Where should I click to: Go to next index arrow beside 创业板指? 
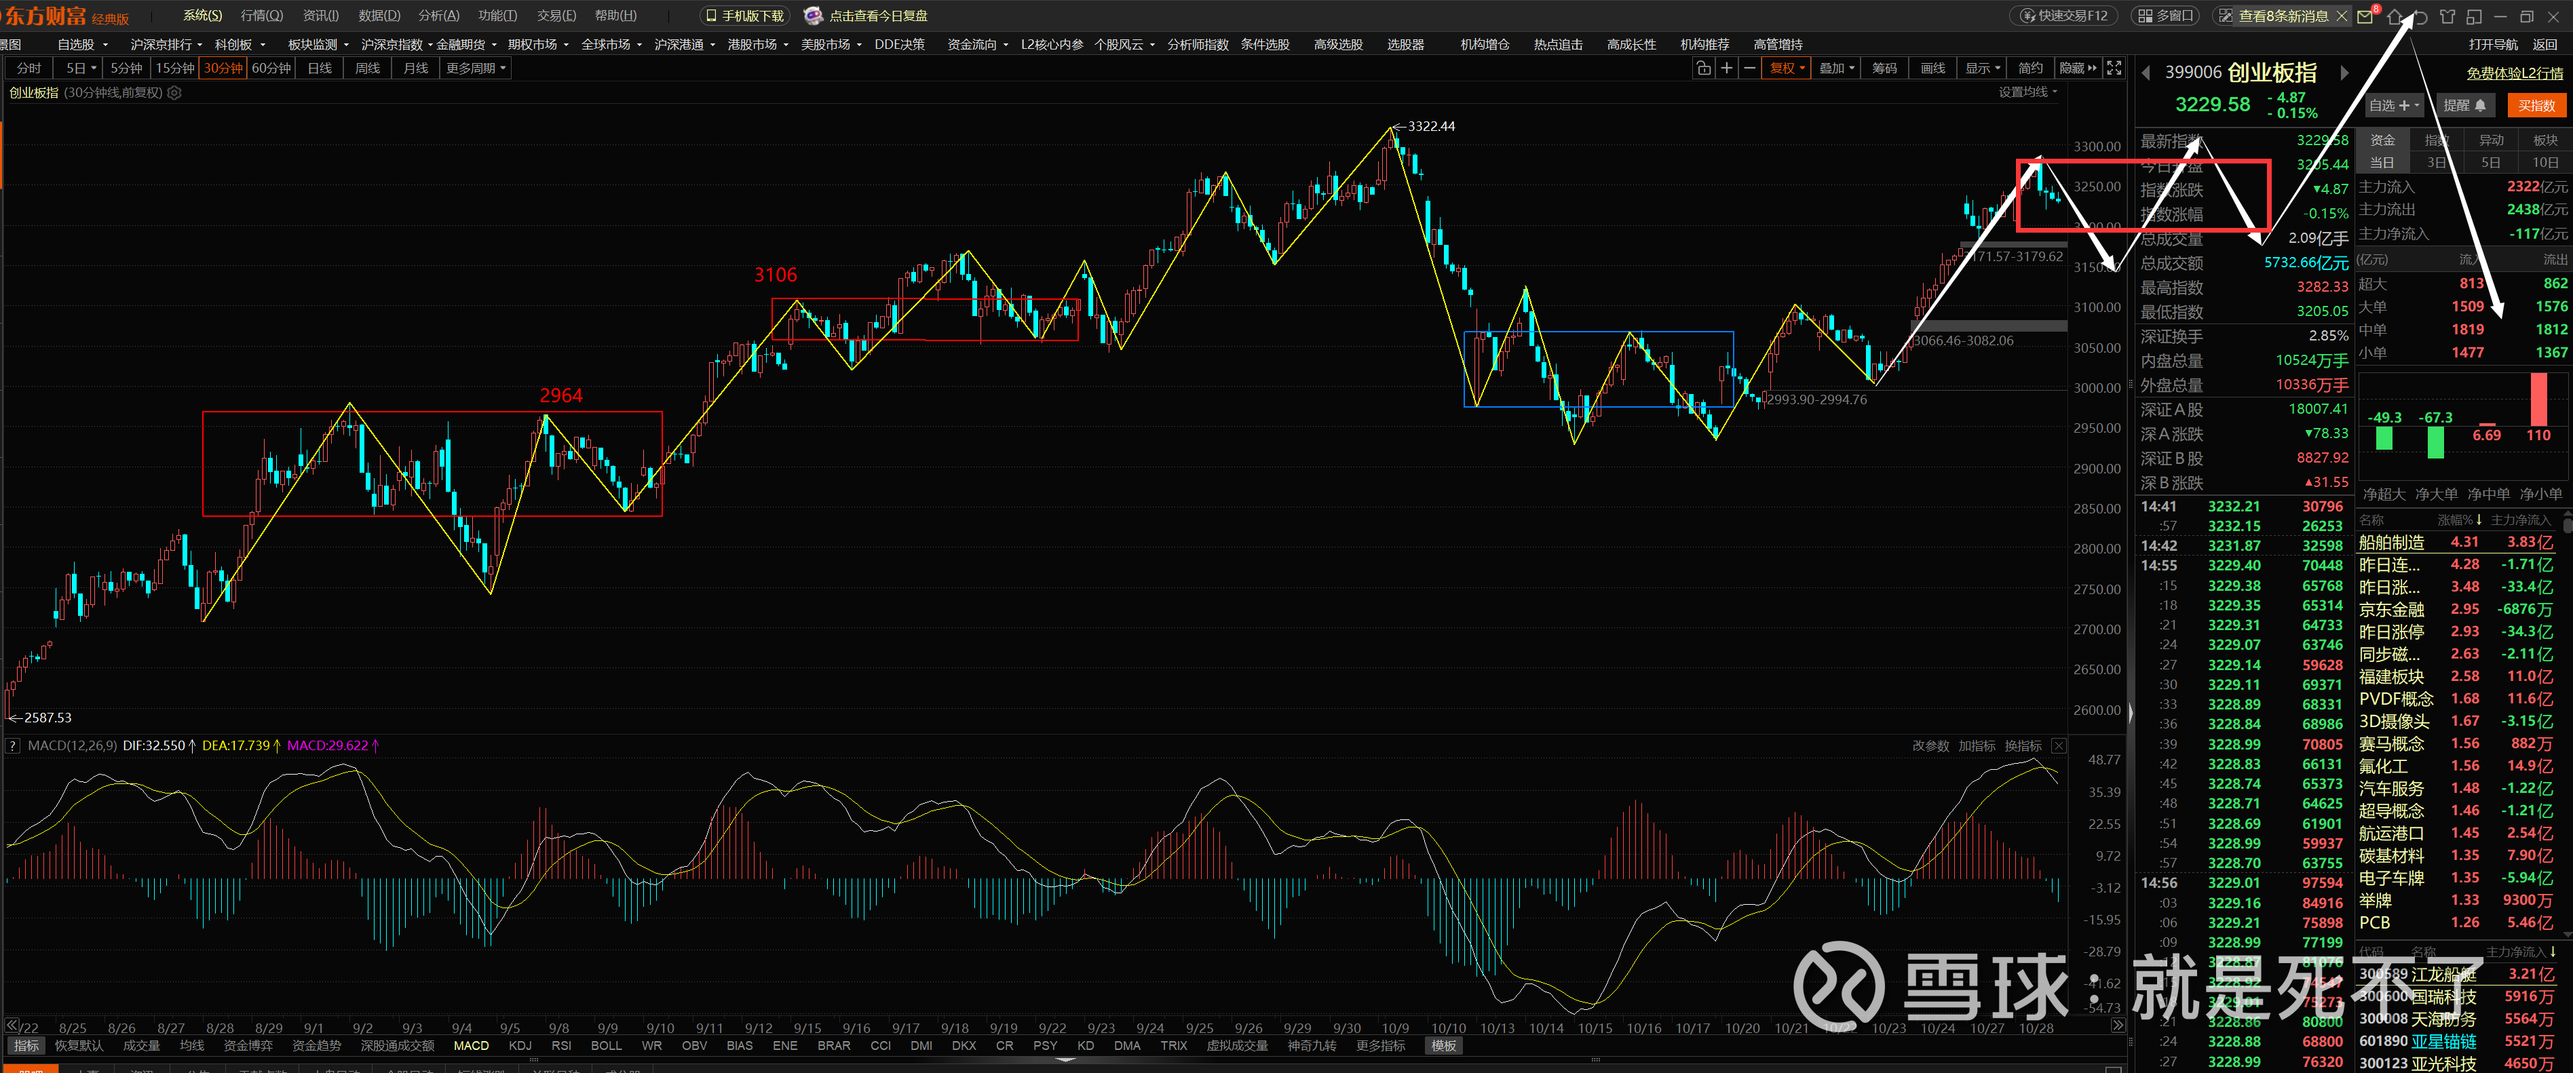tap(2344, 73)
